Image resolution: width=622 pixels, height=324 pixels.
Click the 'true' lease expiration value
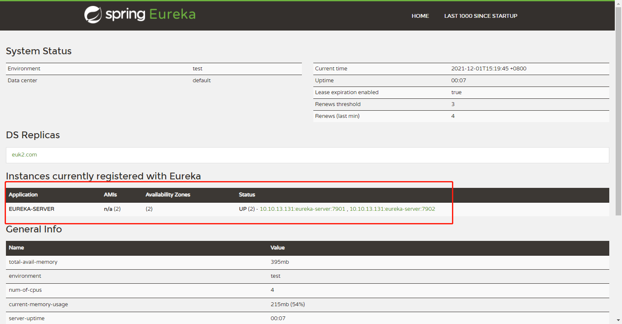pyautogui.click(x=457, y=92)
